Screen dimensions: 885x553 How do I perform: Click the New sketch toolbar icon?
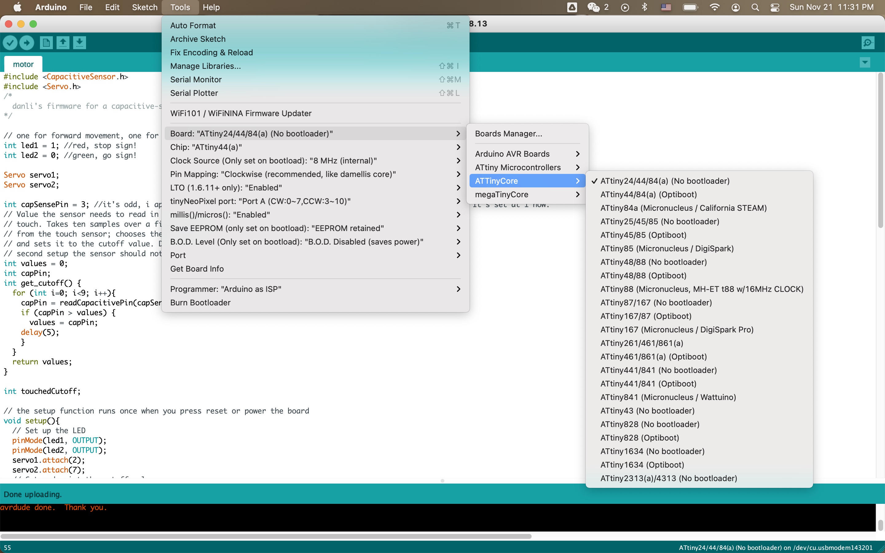46,43
